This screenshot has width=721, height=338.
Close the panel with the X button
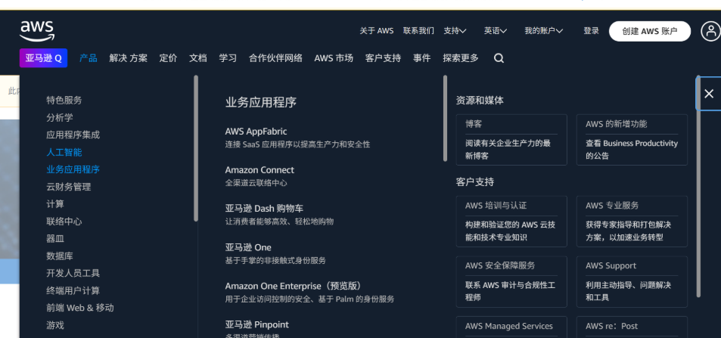coord(709,94)
